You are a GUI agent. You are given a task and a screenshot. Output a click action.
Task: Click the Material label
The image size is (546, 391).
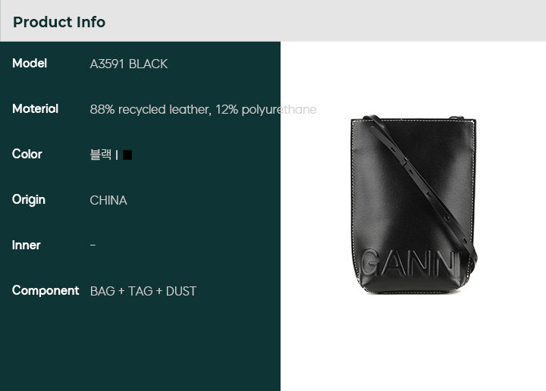tap(35, 109)
